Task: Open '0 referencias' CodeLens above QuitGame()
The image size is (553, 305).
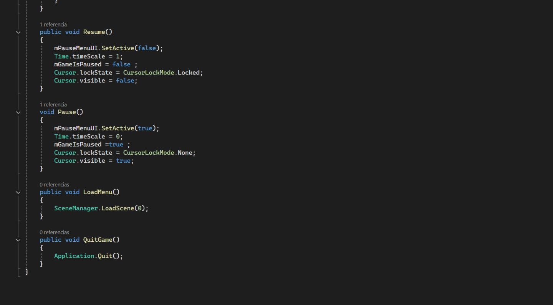Action: click(x=55, y=232)
